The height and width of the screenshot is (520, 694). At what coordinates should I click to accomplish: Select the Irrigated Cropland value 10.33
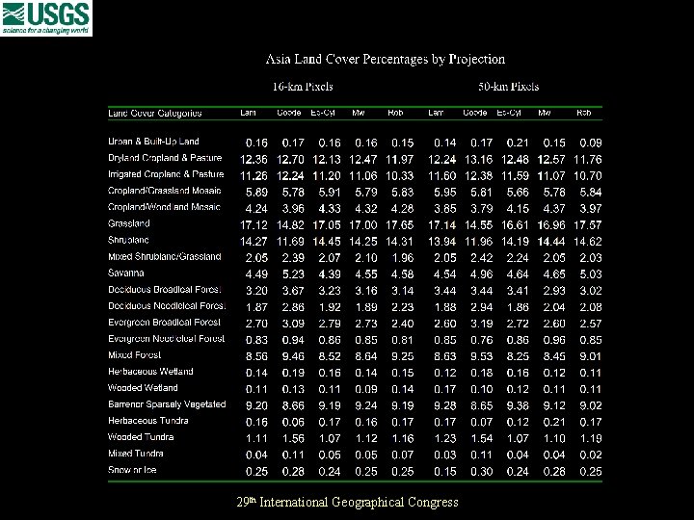point(400,175)
